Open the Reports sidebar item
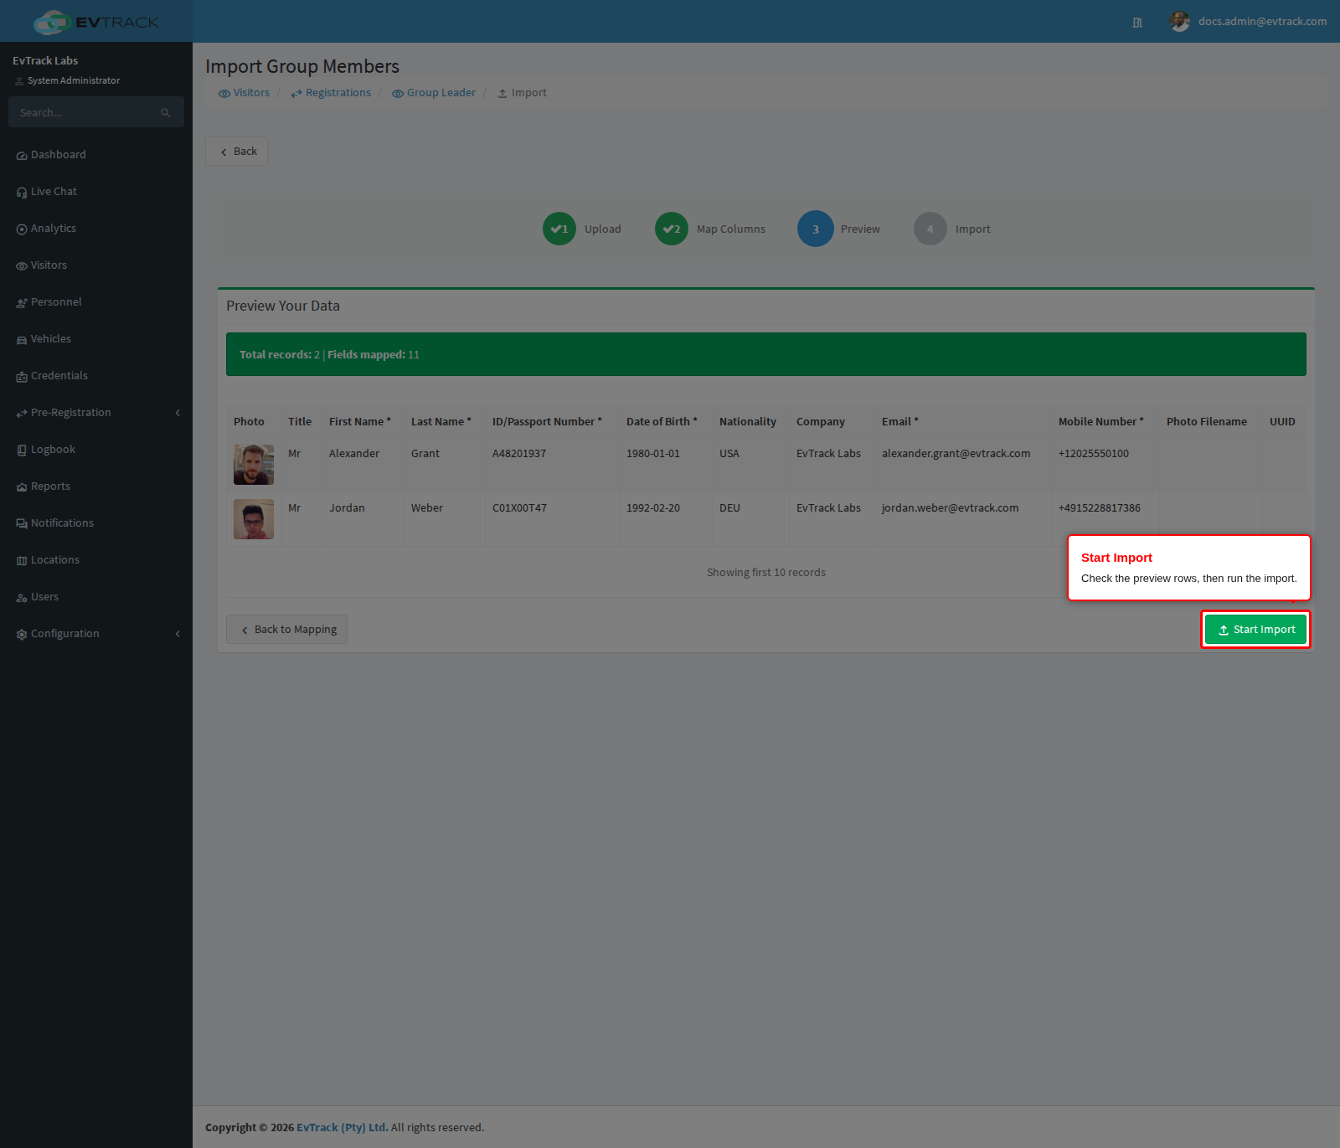 [x=96, y=486]
